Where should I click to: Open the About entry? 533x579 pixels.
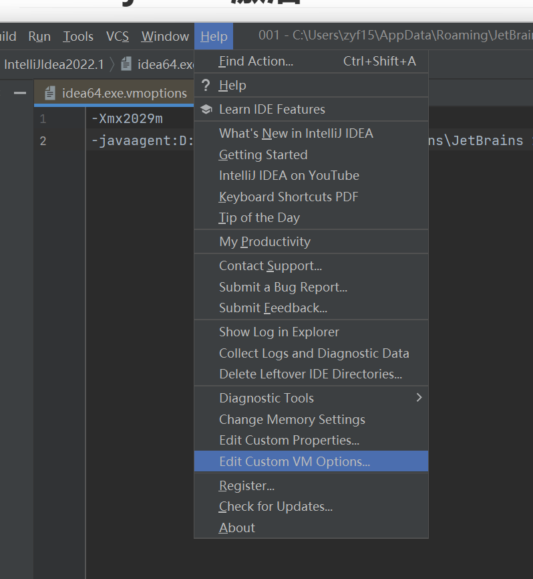click(237, 528)
